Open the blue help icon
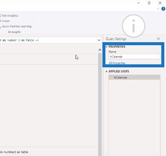Screen dimensions: 166x156 pyautogui.click(x=163, y=9)
